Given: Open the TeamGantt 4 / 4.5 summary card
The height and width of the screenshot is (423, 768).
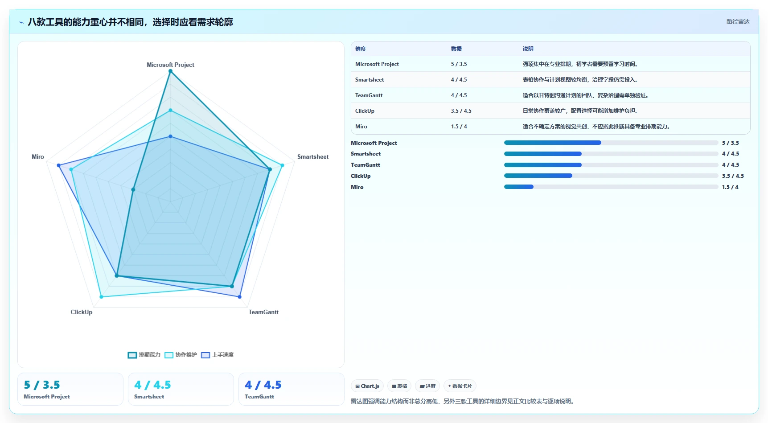Looking at the screenshot, I should tap(292, 389).
